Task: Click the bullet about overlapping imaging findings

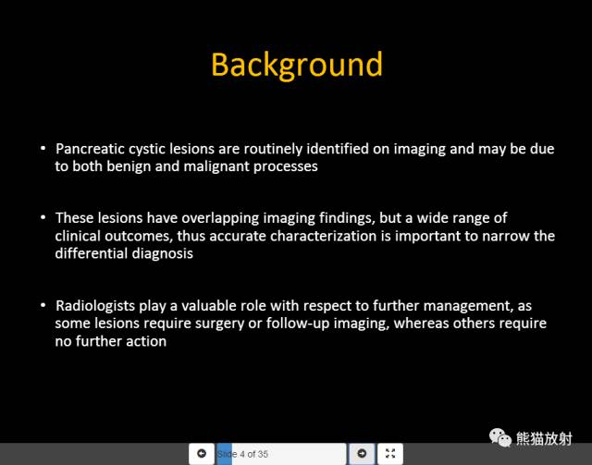Action: [304, 236]
